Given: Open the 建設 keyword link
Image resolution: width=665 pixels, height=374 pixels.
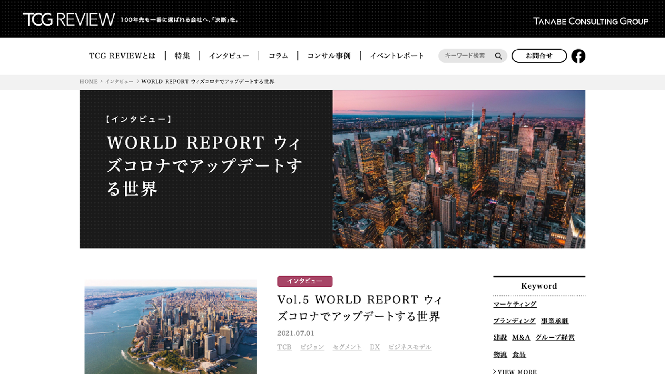Looking at the screenshot, I should coord(500,337).
